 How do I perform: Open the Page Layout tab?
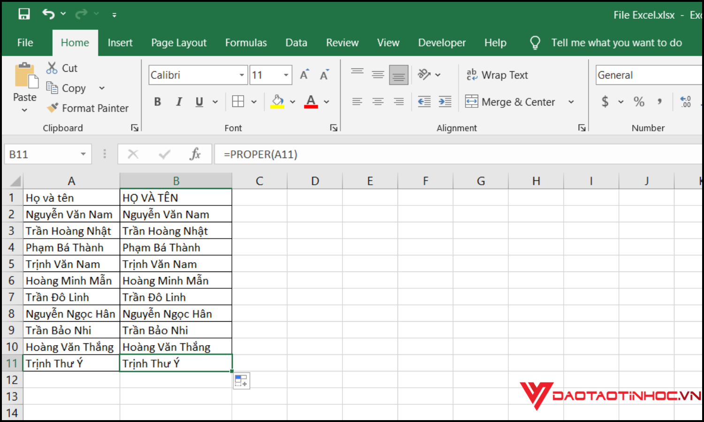[178, 43]
